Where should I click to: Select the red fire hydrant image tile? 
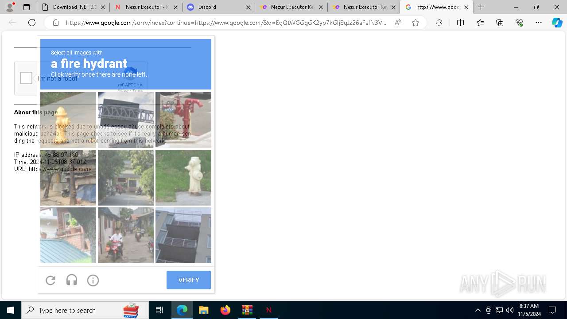183,120
